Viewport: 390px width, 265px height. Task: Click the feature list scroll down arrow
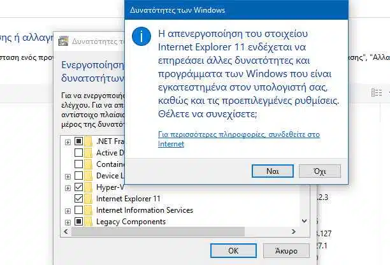[304, 221]
